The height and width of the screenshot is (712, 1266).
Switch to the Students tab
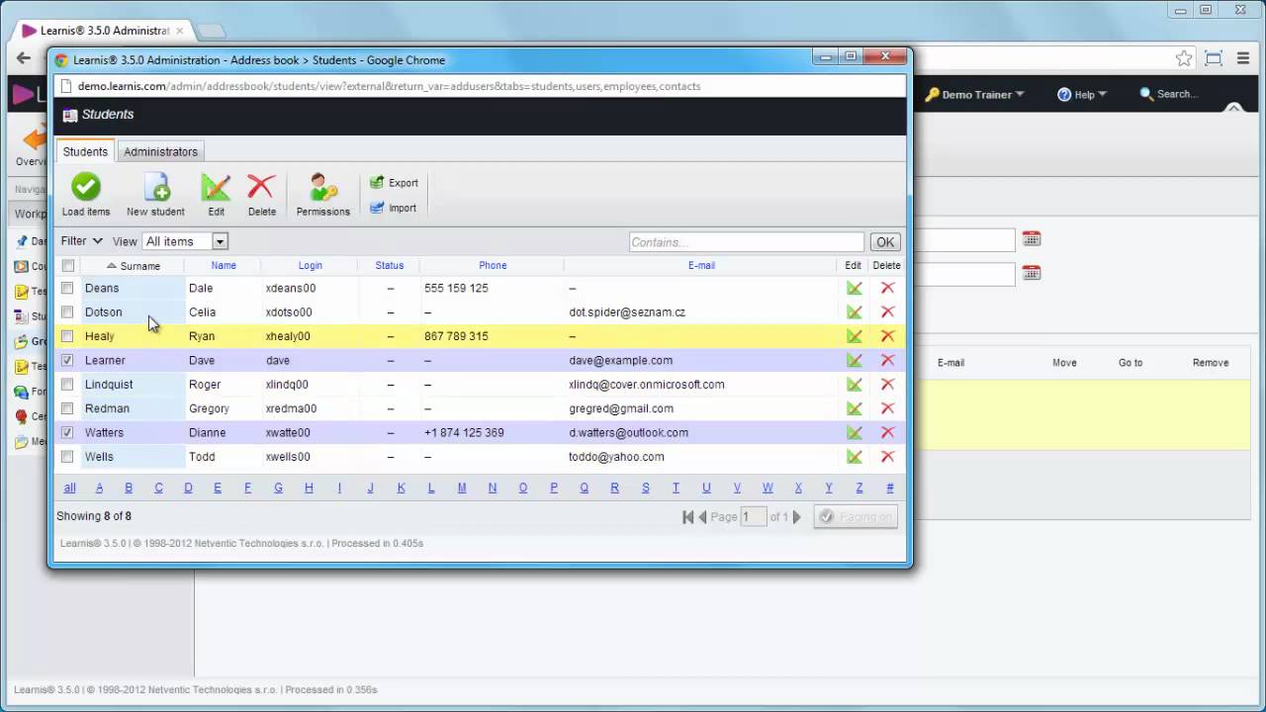tap(85, 151)
